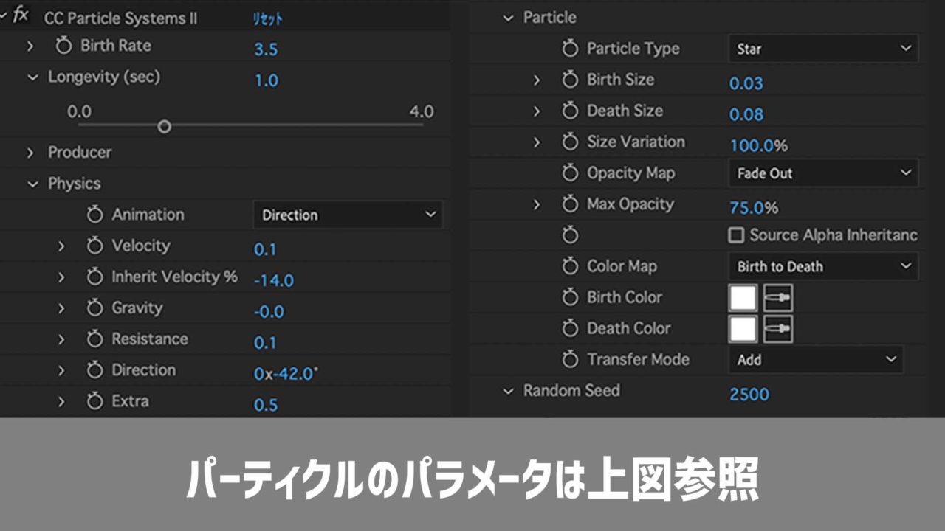
Task: Expand the Inherit Velocity % property
Action: click(61, 277)
